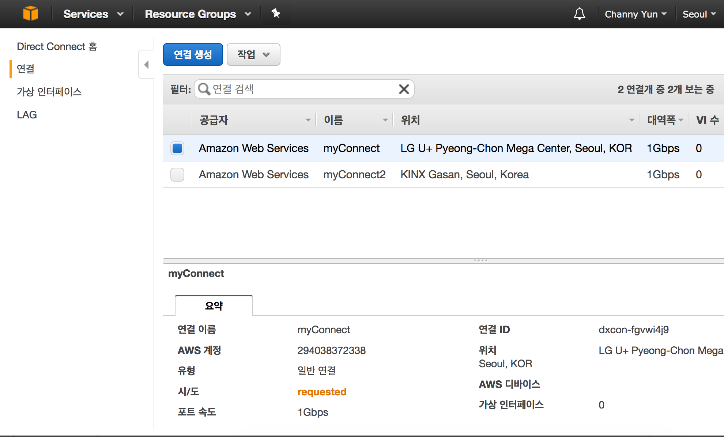Image resolution: width=724 pixels, height=437 pixels.
Task: Open LAG in the sidebar
Action: click(27, 115)
